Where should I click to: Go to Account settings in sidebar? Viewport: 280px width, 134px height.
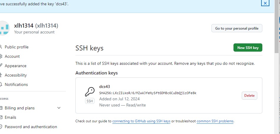coord(12,56)
